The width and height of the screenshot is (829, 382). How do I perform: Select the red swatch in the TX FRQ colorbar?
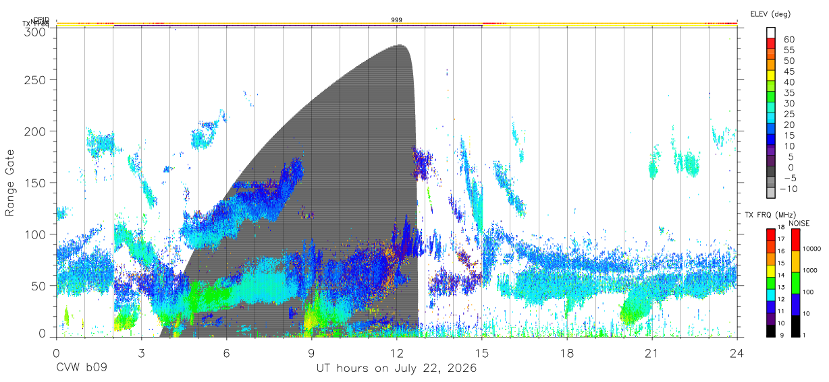pyautogui.click(x=771, y=234)
